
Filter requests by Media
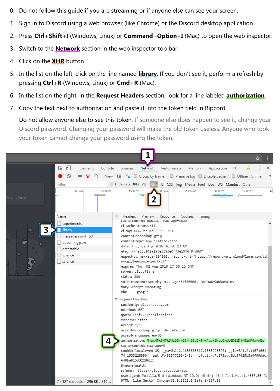pos(190,185)
